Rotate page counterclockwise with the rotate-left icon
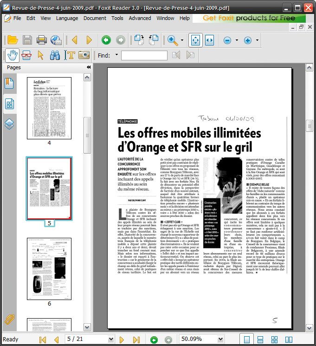 [x=154, y=40]
